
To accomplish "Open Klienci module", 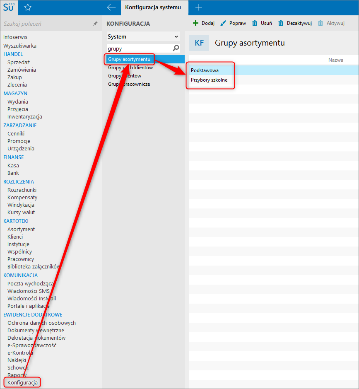I will click(x=15, y=237).
